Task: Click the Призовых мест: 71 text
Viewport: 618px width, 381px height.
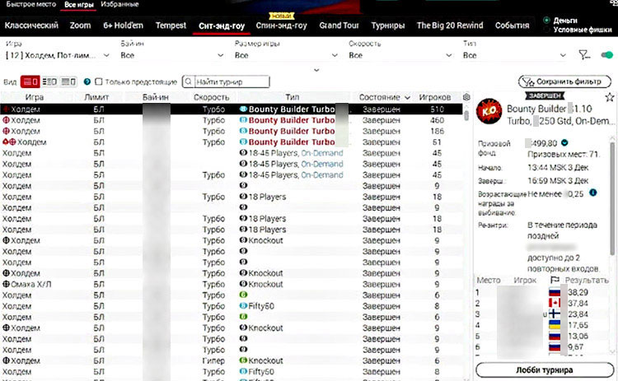Action: [564, 154]
